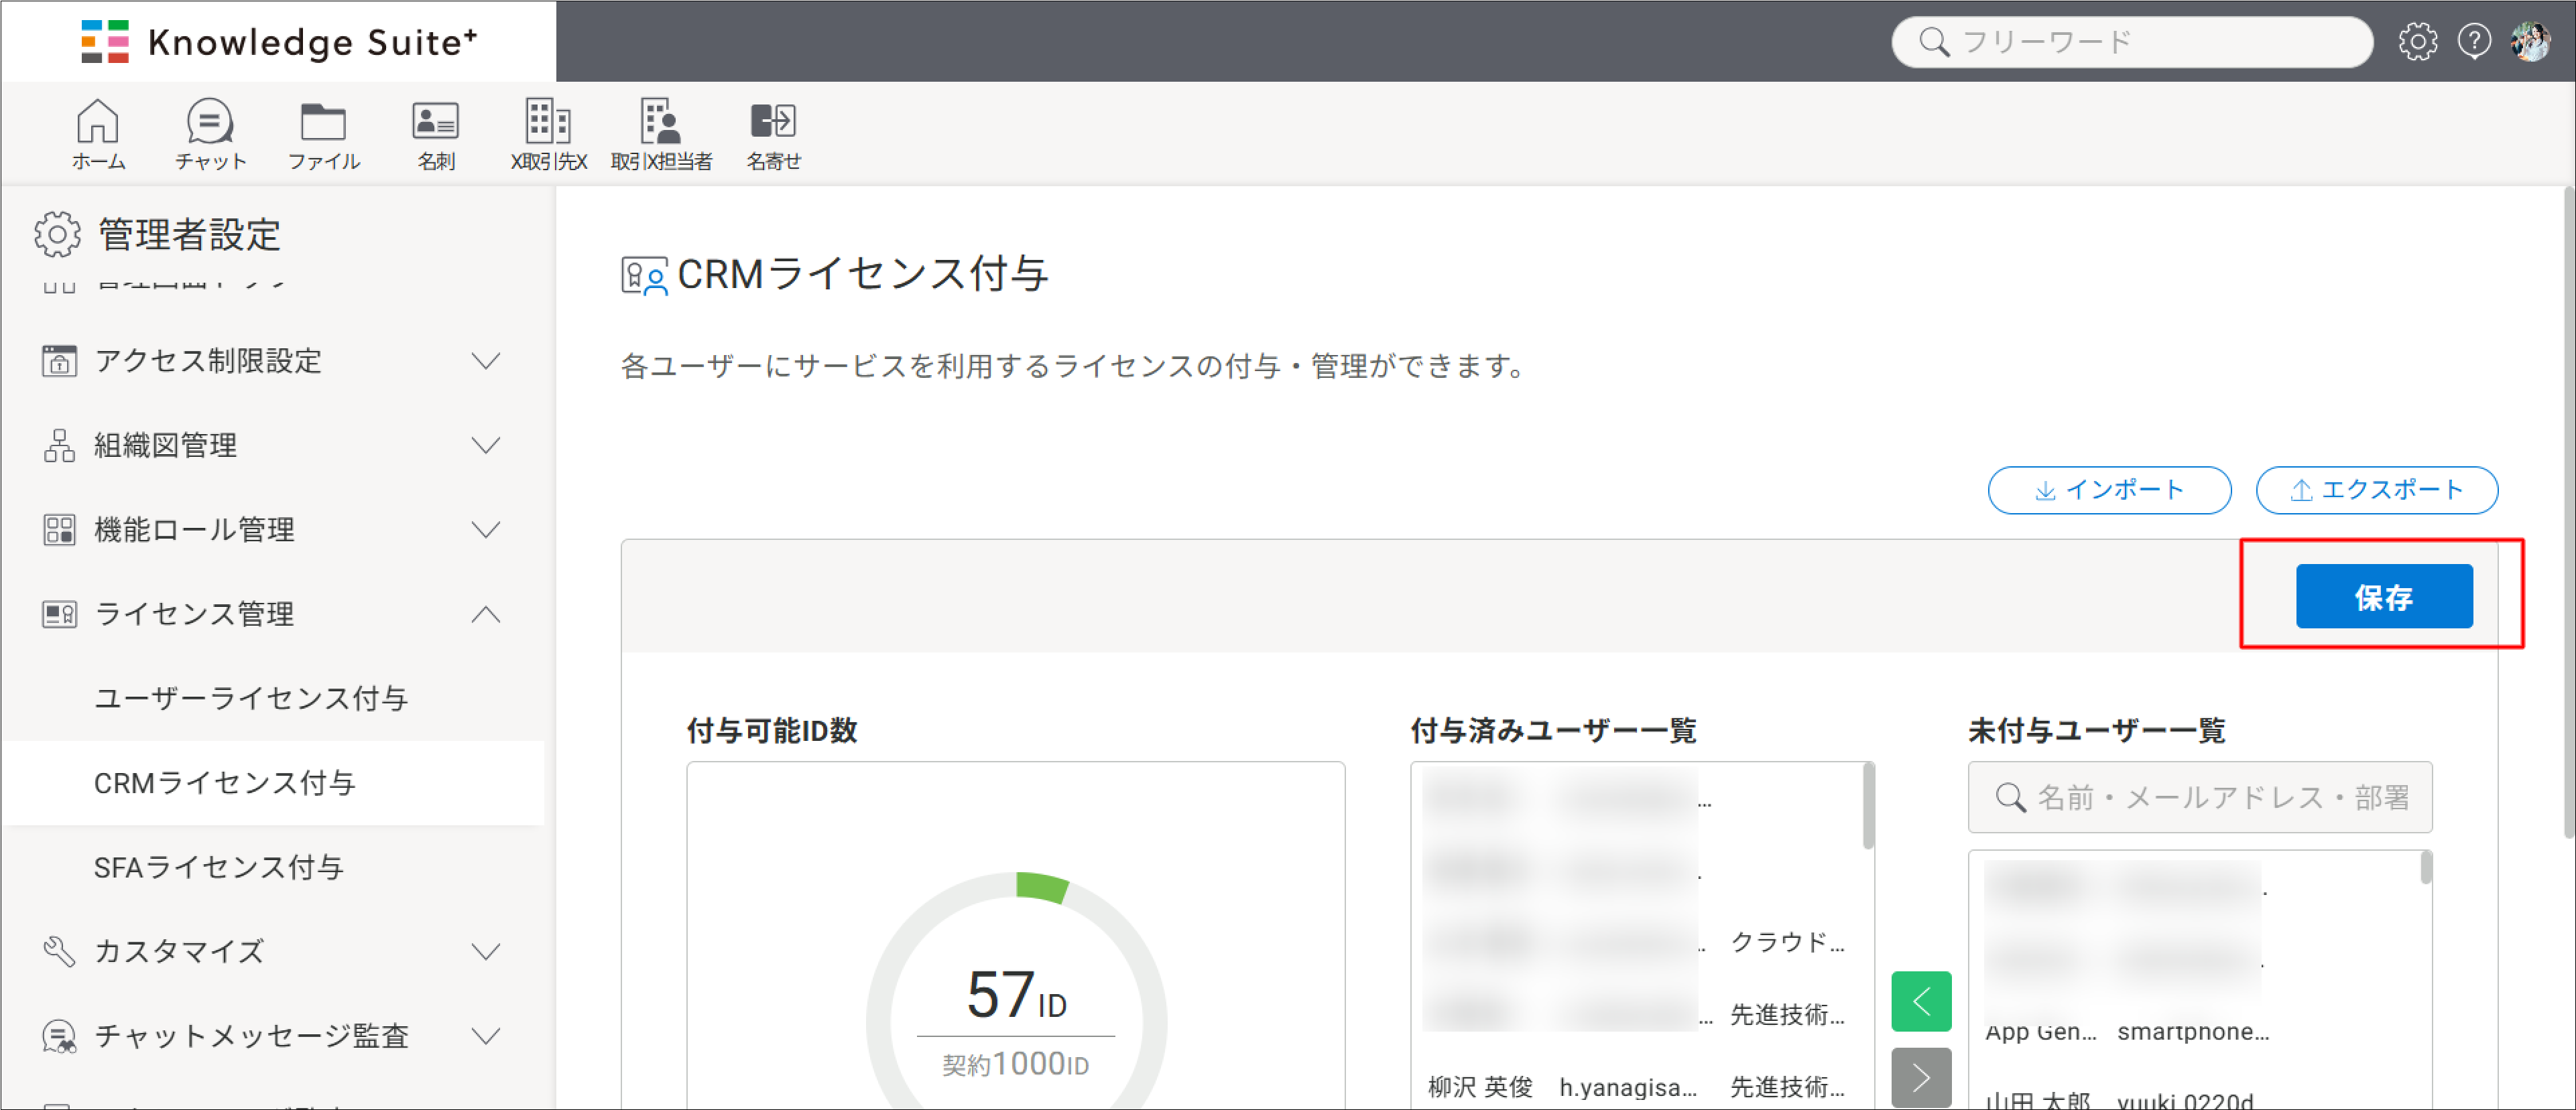Expand カスタマイズ chevron
2576x1110 pixels.
tap(486, 951)
